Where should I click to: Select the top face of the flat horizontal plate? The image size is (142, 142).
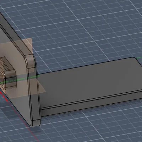pos(90,83)
